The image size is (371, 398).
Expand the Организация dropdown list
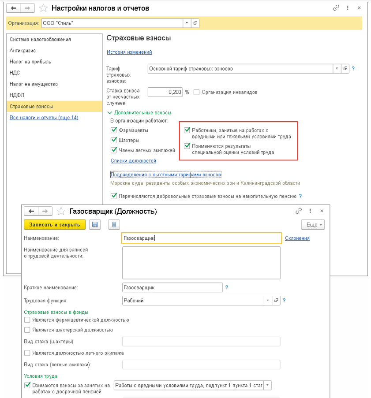[187, 23]
